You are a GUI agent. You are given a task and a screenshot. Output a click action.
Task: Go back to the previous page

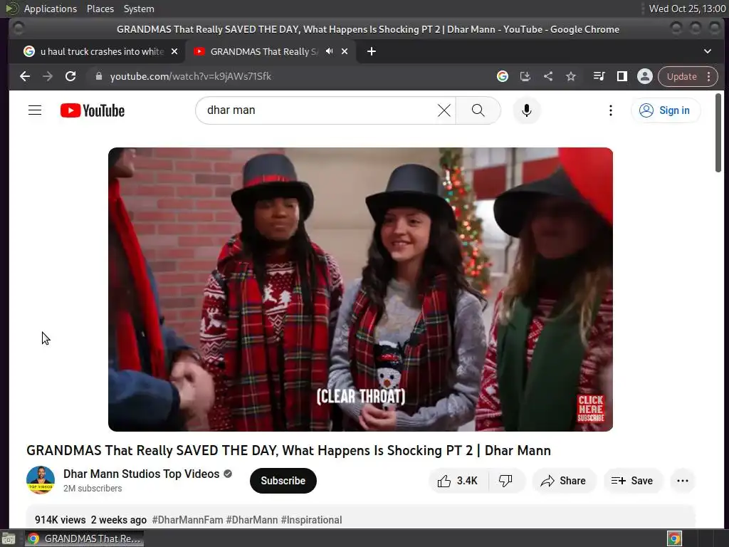click(25, 76)
